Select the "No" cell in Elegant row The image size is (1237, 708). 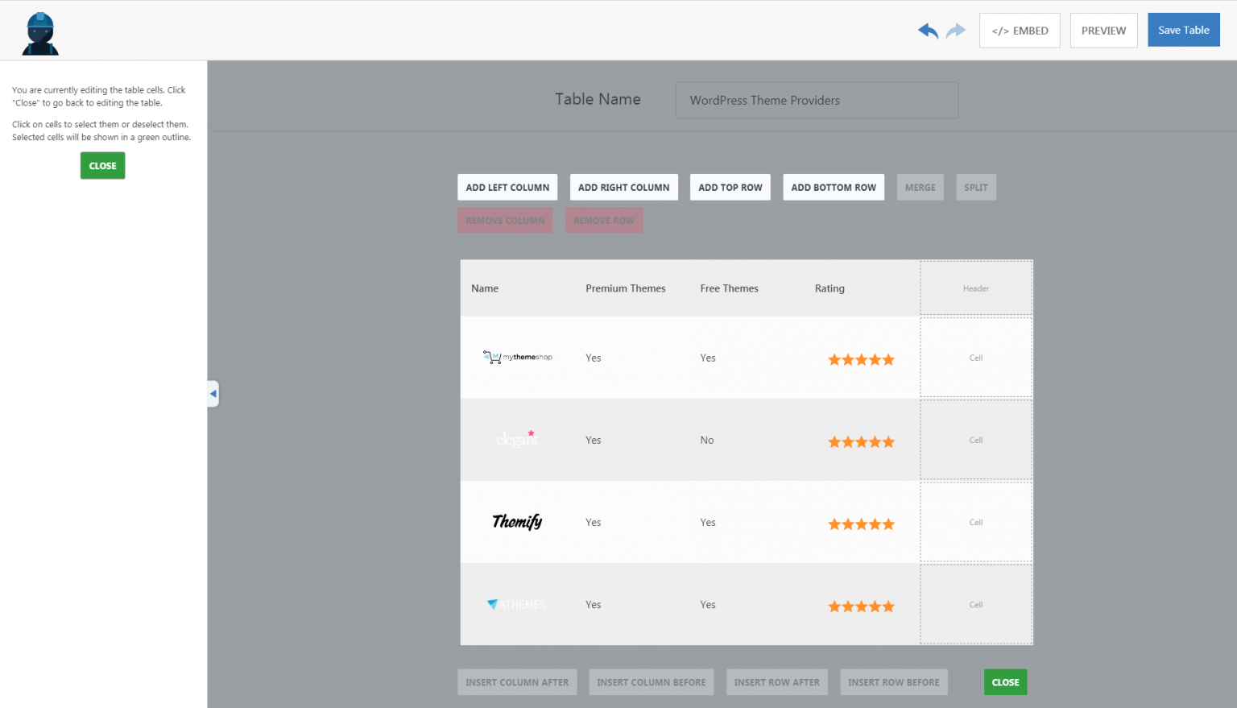747,440
